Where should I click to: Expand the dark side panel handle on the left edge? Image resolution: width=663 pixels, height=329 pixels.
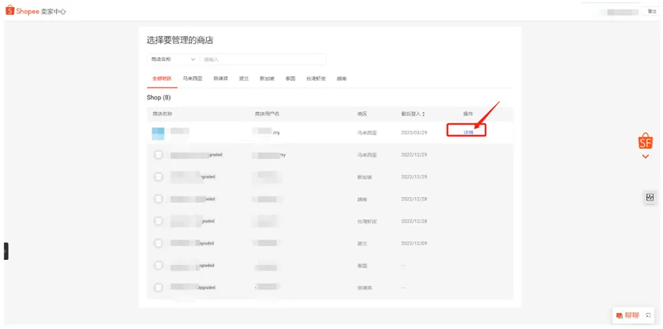coord(6,251)
